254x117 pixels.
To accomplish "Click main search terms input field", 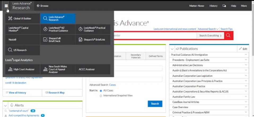I will click(x=155, y=36).
